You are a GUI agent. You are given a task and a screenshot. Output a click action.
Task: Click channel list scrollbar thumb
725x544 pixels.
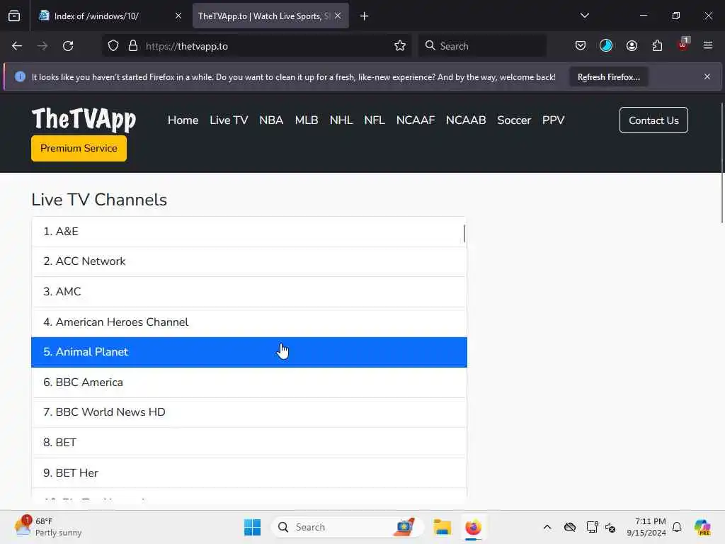[x=464, y=234]
